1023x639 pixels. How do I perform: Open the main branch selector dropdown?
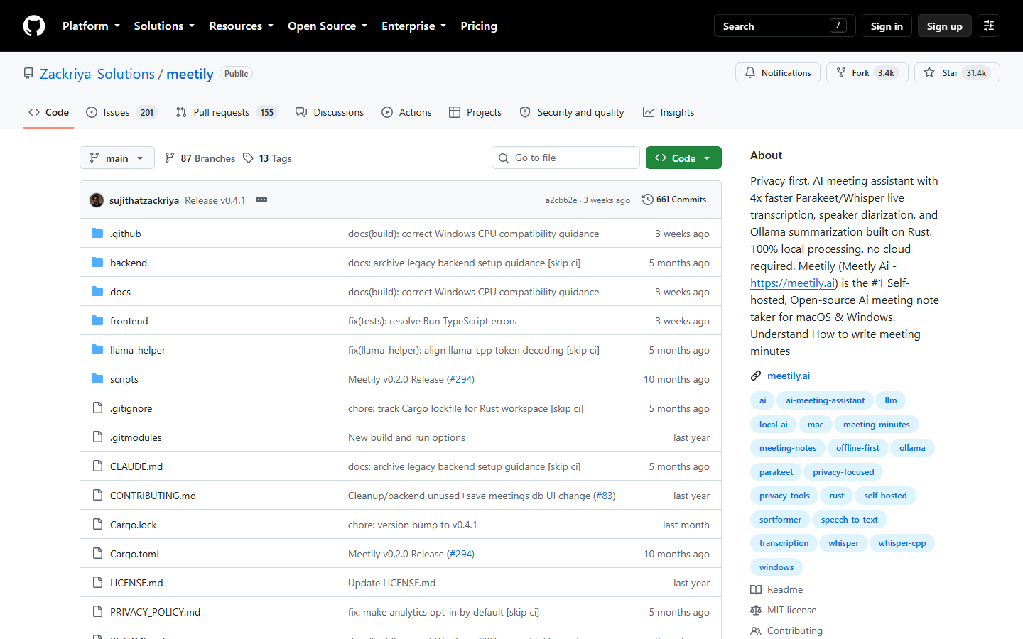(117, 158)
